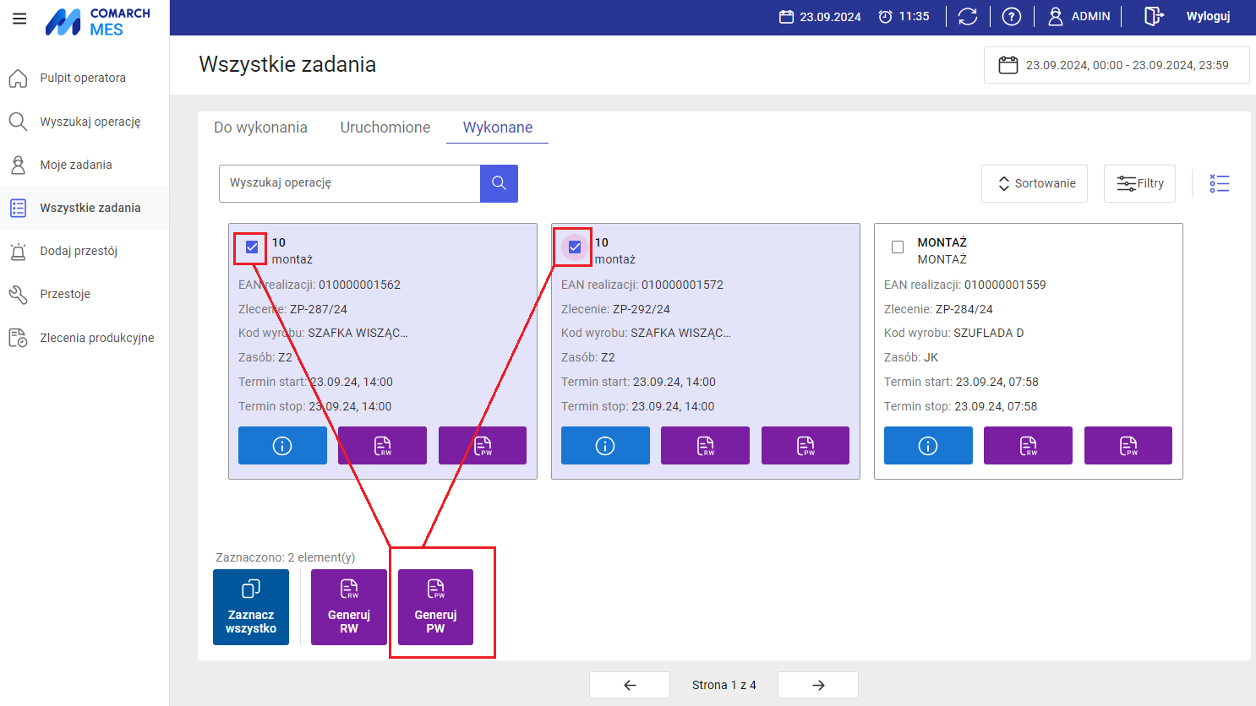Switch to list view icon
1256x706 pixels.
click(x=1219, y=183)
